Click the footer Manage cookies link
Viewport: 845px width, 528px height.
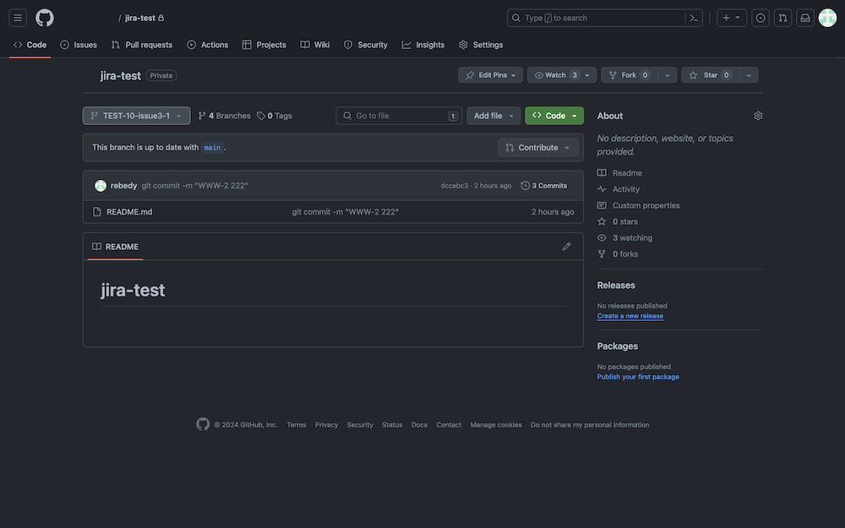(x=496, y=425)
